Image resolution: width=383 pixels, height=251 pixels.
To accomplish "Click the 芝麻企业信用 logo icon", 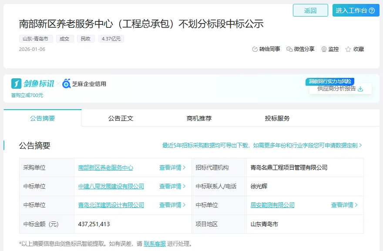I will [x=67, y=84].
